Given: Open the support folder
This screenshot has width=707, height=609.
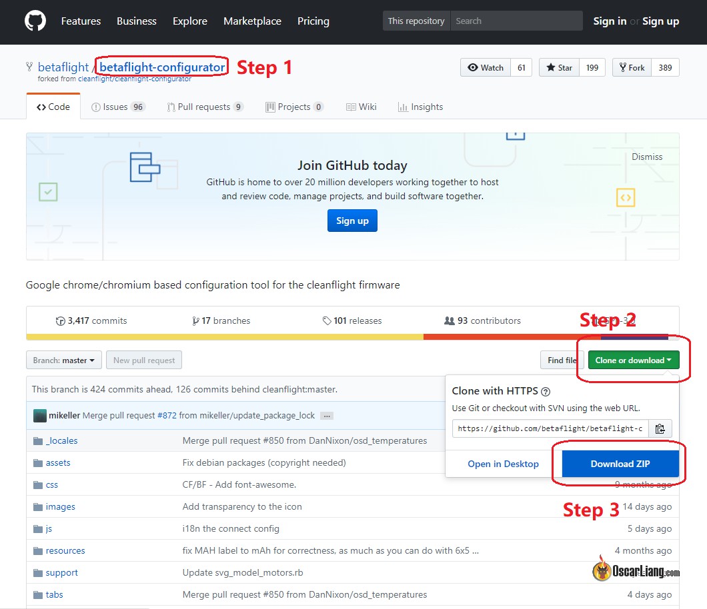Looking at the screenshot, I should coord(62,573).
